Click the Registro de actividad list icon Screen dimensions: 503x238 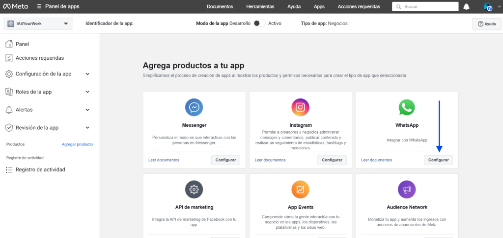click(9, 169)
